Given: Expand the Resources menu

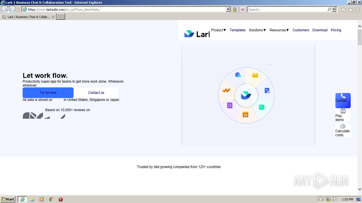Looking at the screenshot, I should coord(279,30).
